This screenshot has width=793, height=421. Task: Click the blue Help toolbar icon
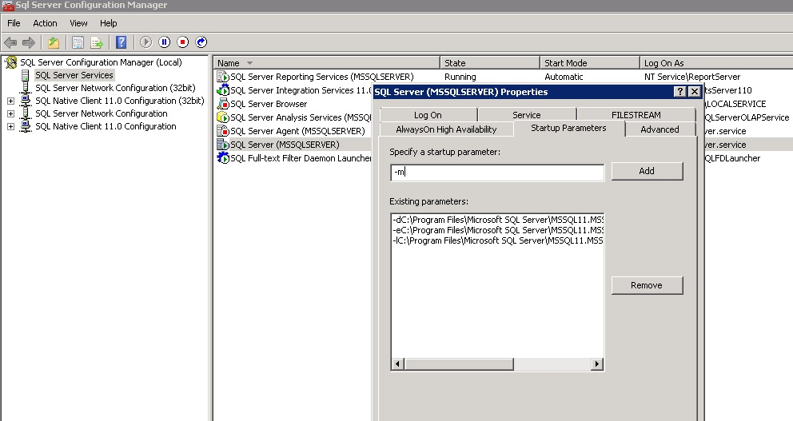point(121,42)
